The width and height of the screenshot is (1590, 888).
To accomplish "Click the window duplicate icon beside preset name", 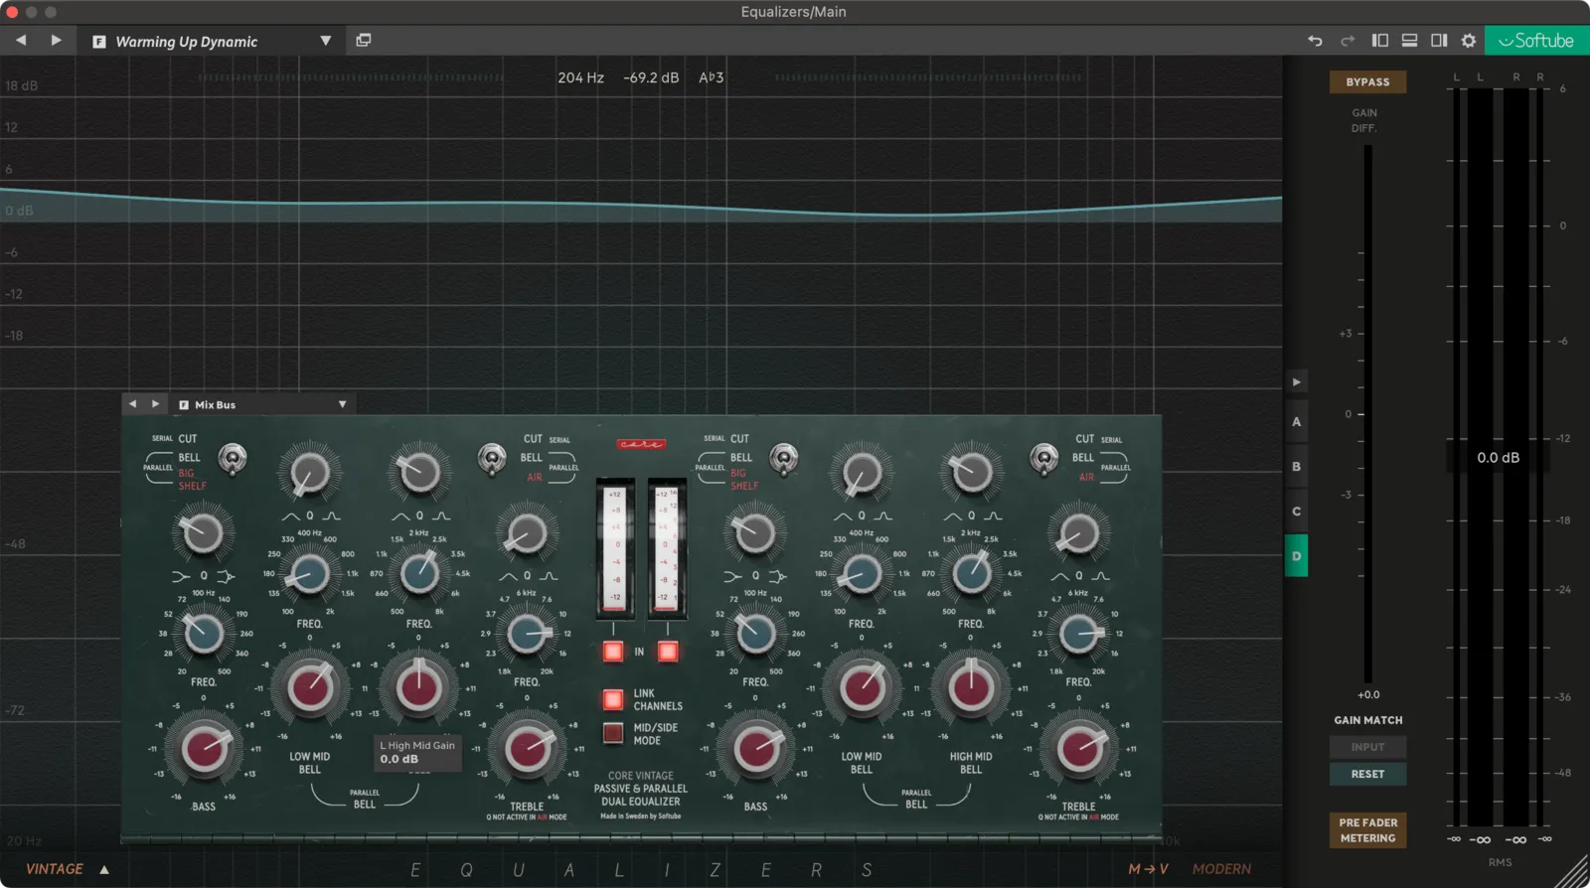I will tap(364, 41).
